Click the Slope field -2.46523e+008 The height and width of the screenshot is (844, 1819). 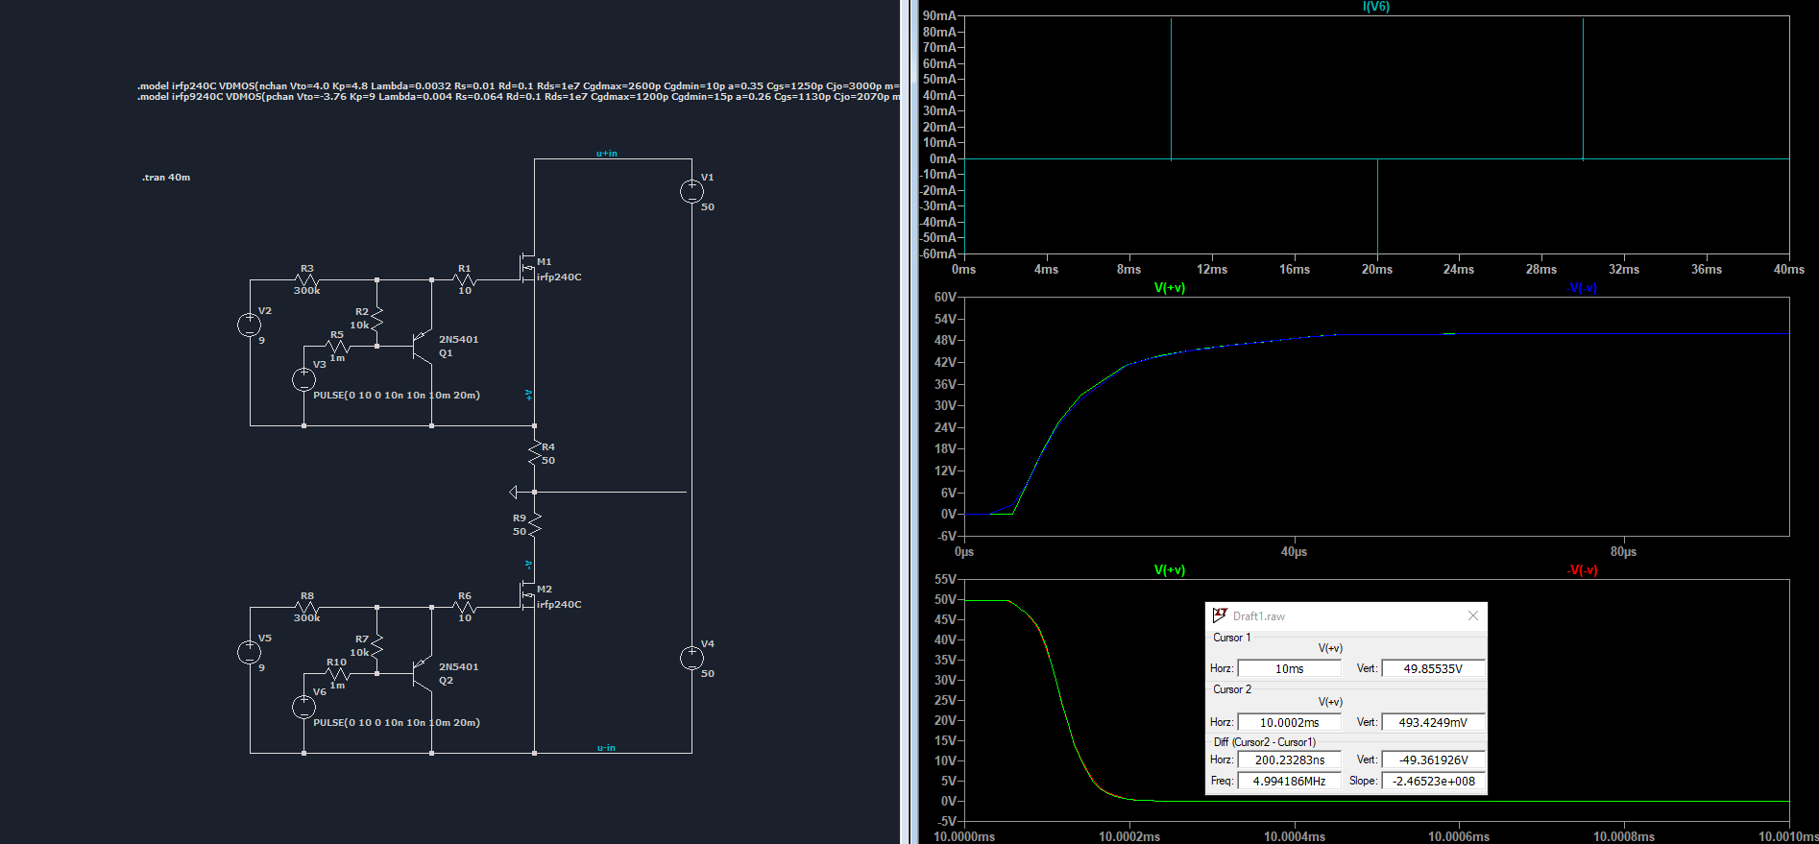pos(1433,781)
